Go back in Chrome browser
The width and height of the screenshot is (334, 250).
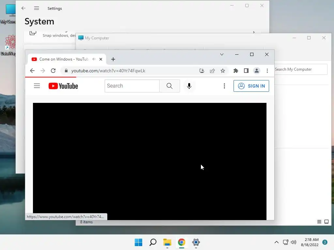(32, 71)
